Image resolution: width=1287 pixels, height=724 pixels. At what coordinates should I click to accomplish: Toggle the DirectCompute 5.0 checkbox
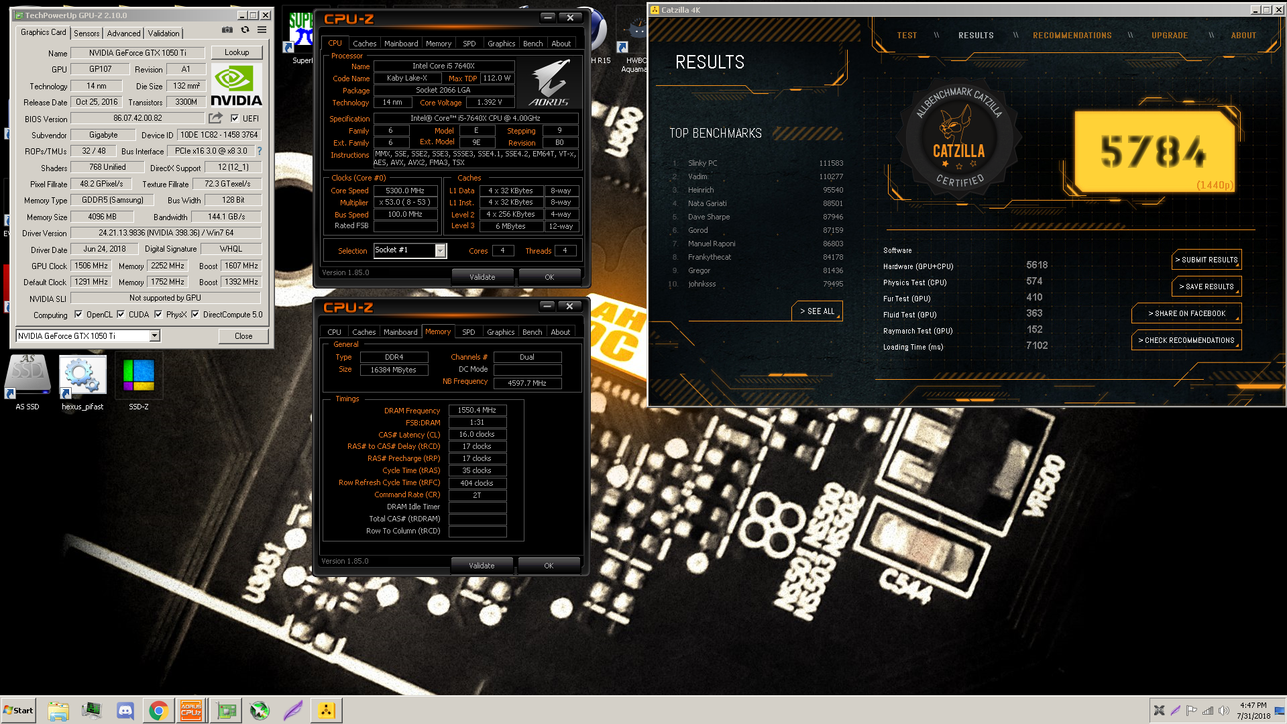[x=195, y=314]
